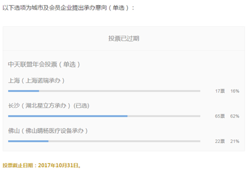Image resolution: width=248 pixels, height=170 pixels.
Task: Click the gray unfilled part of 上海 bar
Action: [119, 91]
